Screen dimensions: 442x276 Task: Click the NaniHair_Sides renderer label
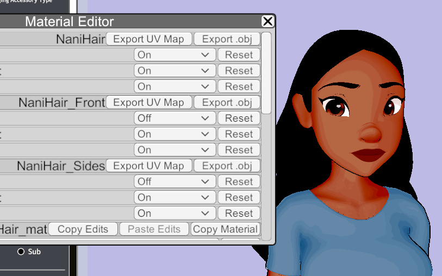(x=61, y=166)
